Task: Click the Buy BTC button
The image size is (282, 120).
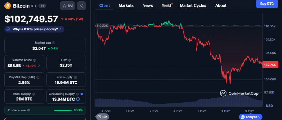Action: point(267,4)
